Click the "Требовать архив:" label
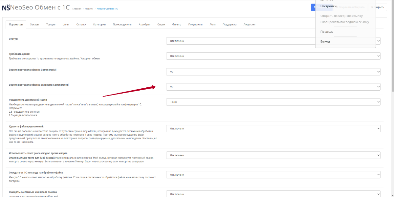Viewport: 394px width, 197px height. (19, 54)
